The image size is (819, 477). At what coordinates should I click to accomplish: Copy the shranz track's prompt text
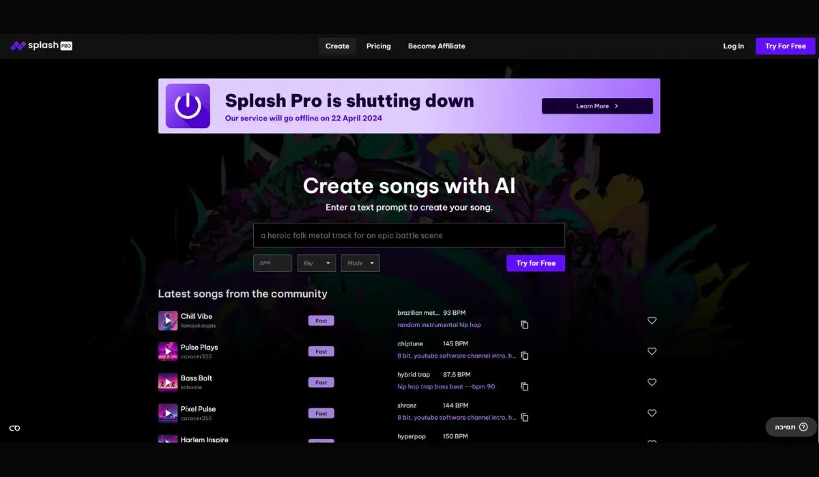coord(524,417)
